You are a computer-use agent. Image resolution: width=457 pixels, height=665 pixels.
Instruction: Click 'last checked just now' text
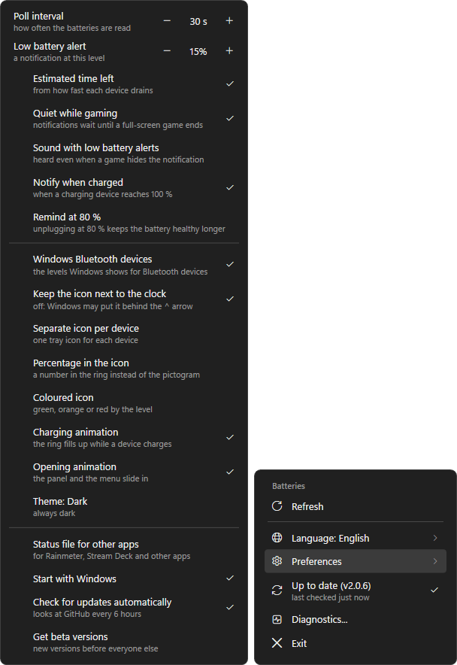pos(330,597)
